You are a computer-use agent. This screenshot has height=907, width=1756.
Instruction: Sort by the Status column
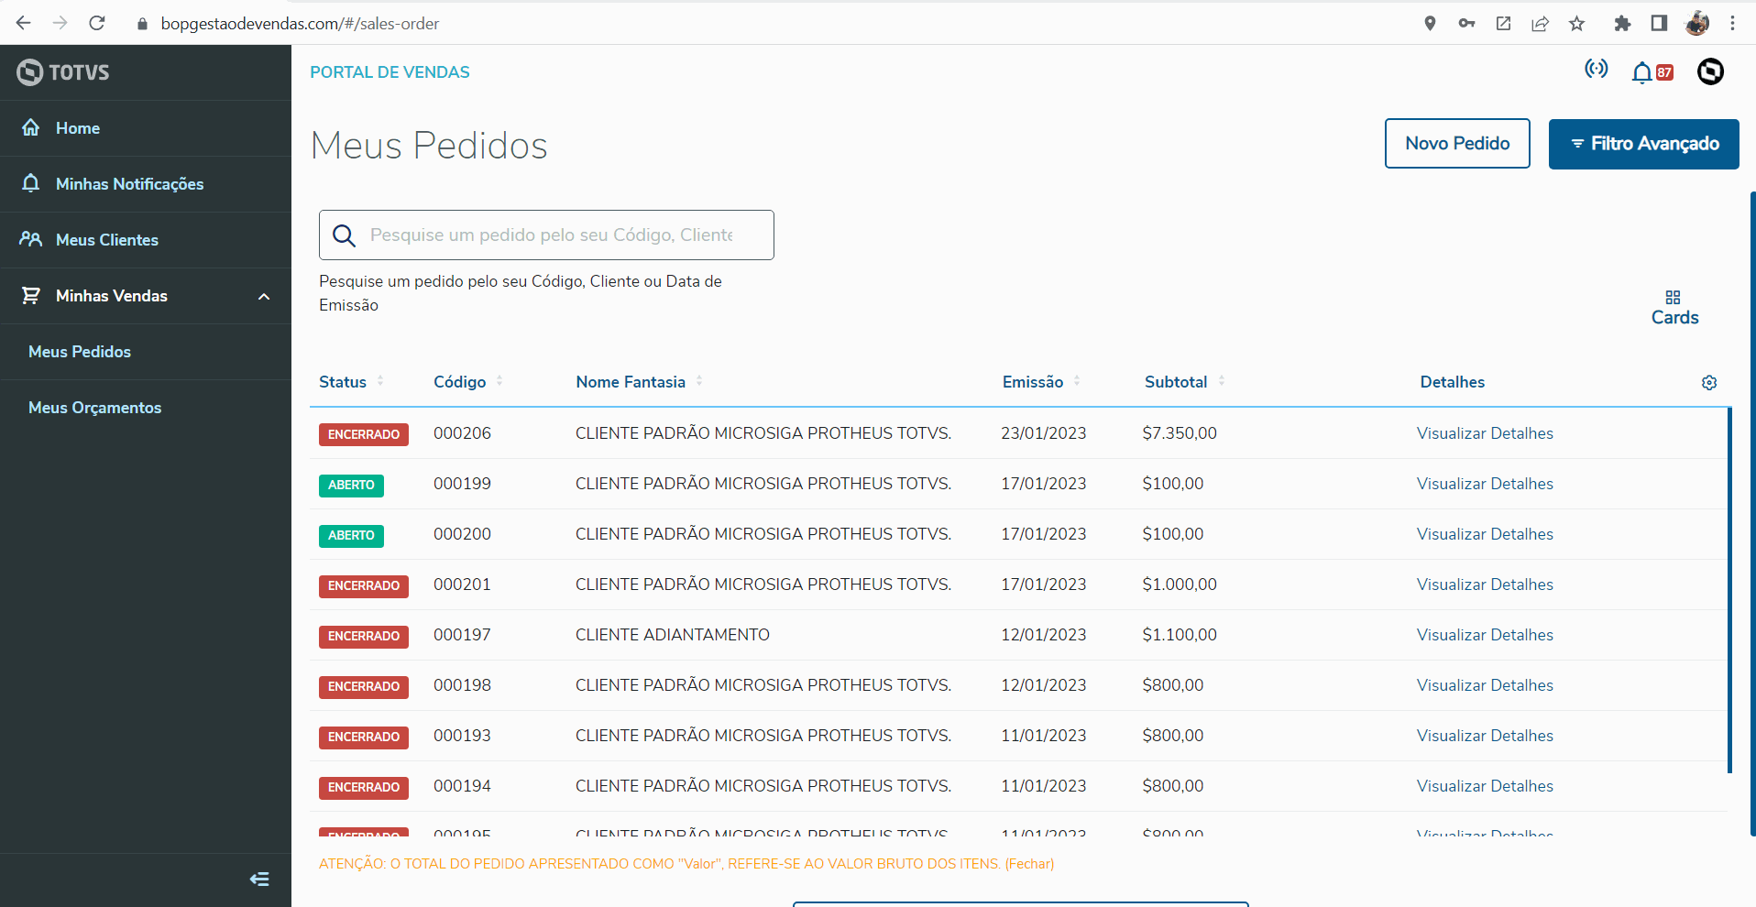352,382
